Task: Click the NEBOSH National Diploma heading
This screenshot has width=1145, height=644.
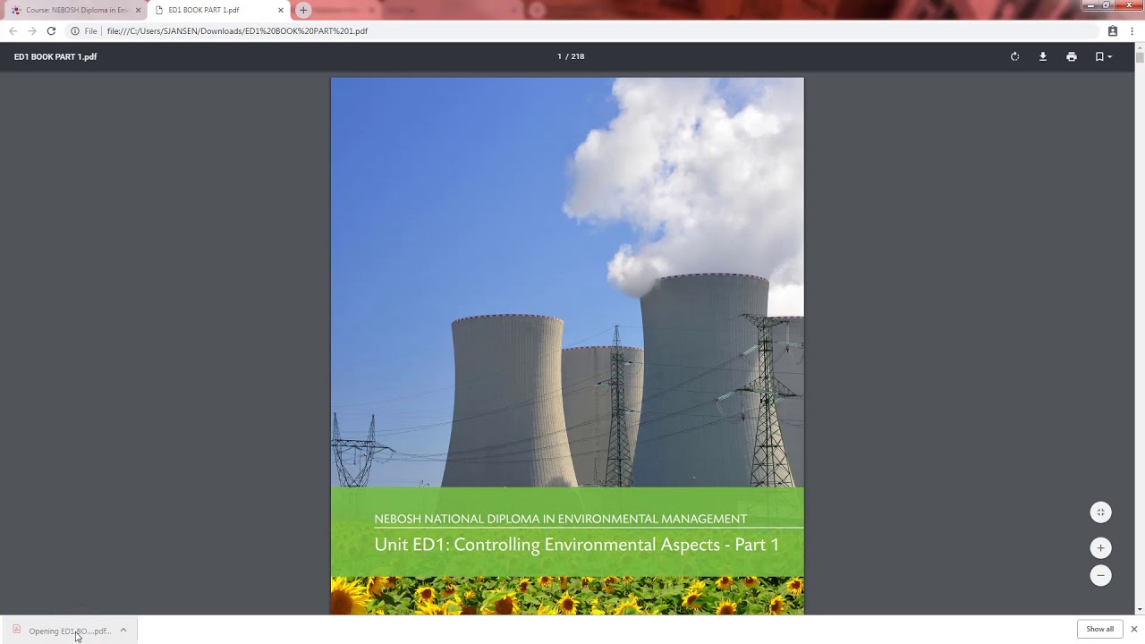Action: (561, 519)
